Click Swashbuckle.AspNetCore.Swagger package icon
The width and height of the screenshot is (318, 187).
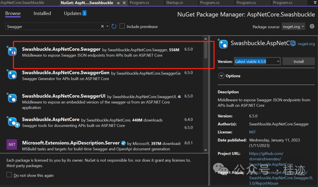[x=12, y=51]
